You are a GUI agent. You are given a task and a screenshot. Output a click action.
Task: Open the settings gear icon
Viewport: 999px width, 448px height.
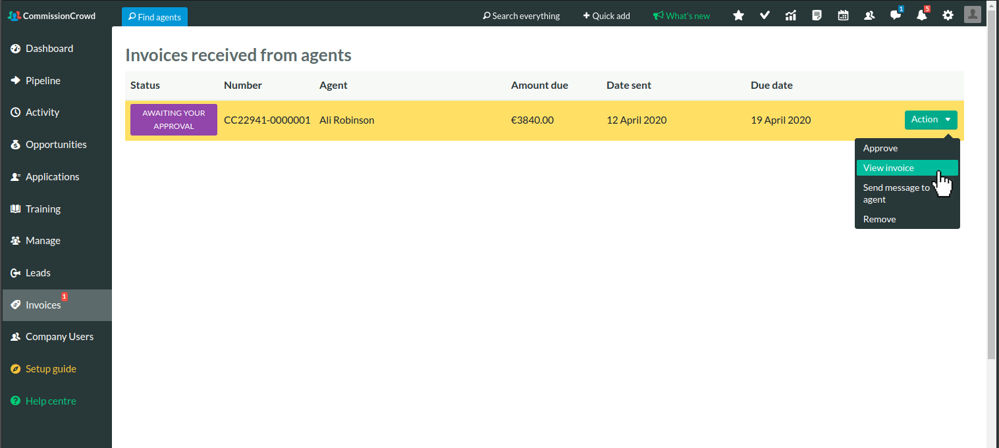948,15
